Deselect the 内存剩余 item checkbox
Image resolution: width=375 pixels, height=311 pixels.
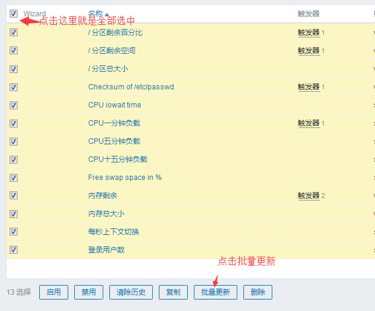click(x=13, y=196)
